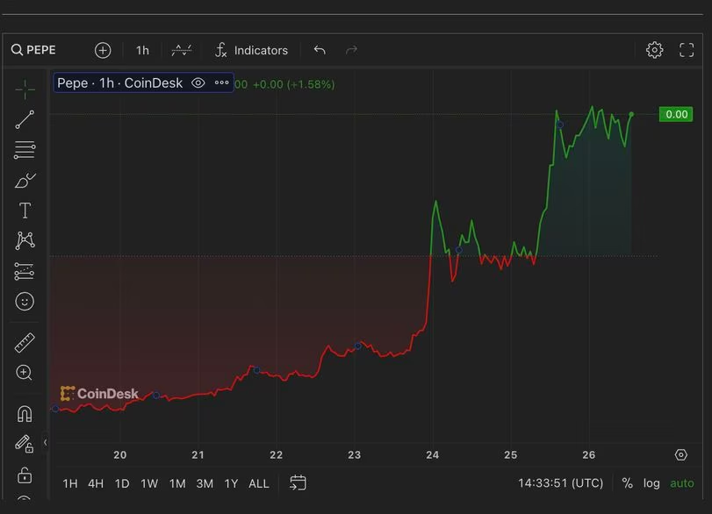712x514 pixels.
Task: Open the candle style selector
Action: pos(181,50)
